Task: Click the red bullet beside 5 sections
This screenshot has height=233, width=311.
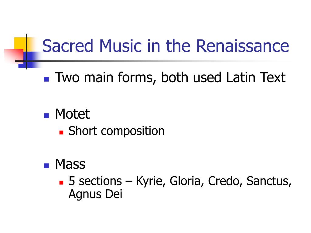Action: [61, 182]
